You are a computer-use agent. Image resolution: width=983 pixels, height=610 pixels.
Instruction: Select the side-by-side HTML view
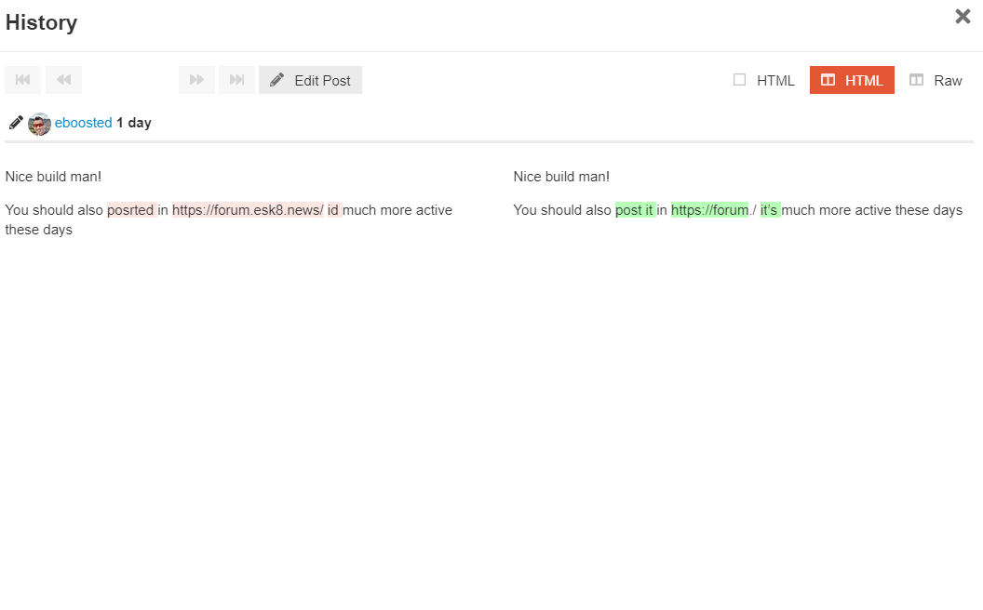coord(852,80)
